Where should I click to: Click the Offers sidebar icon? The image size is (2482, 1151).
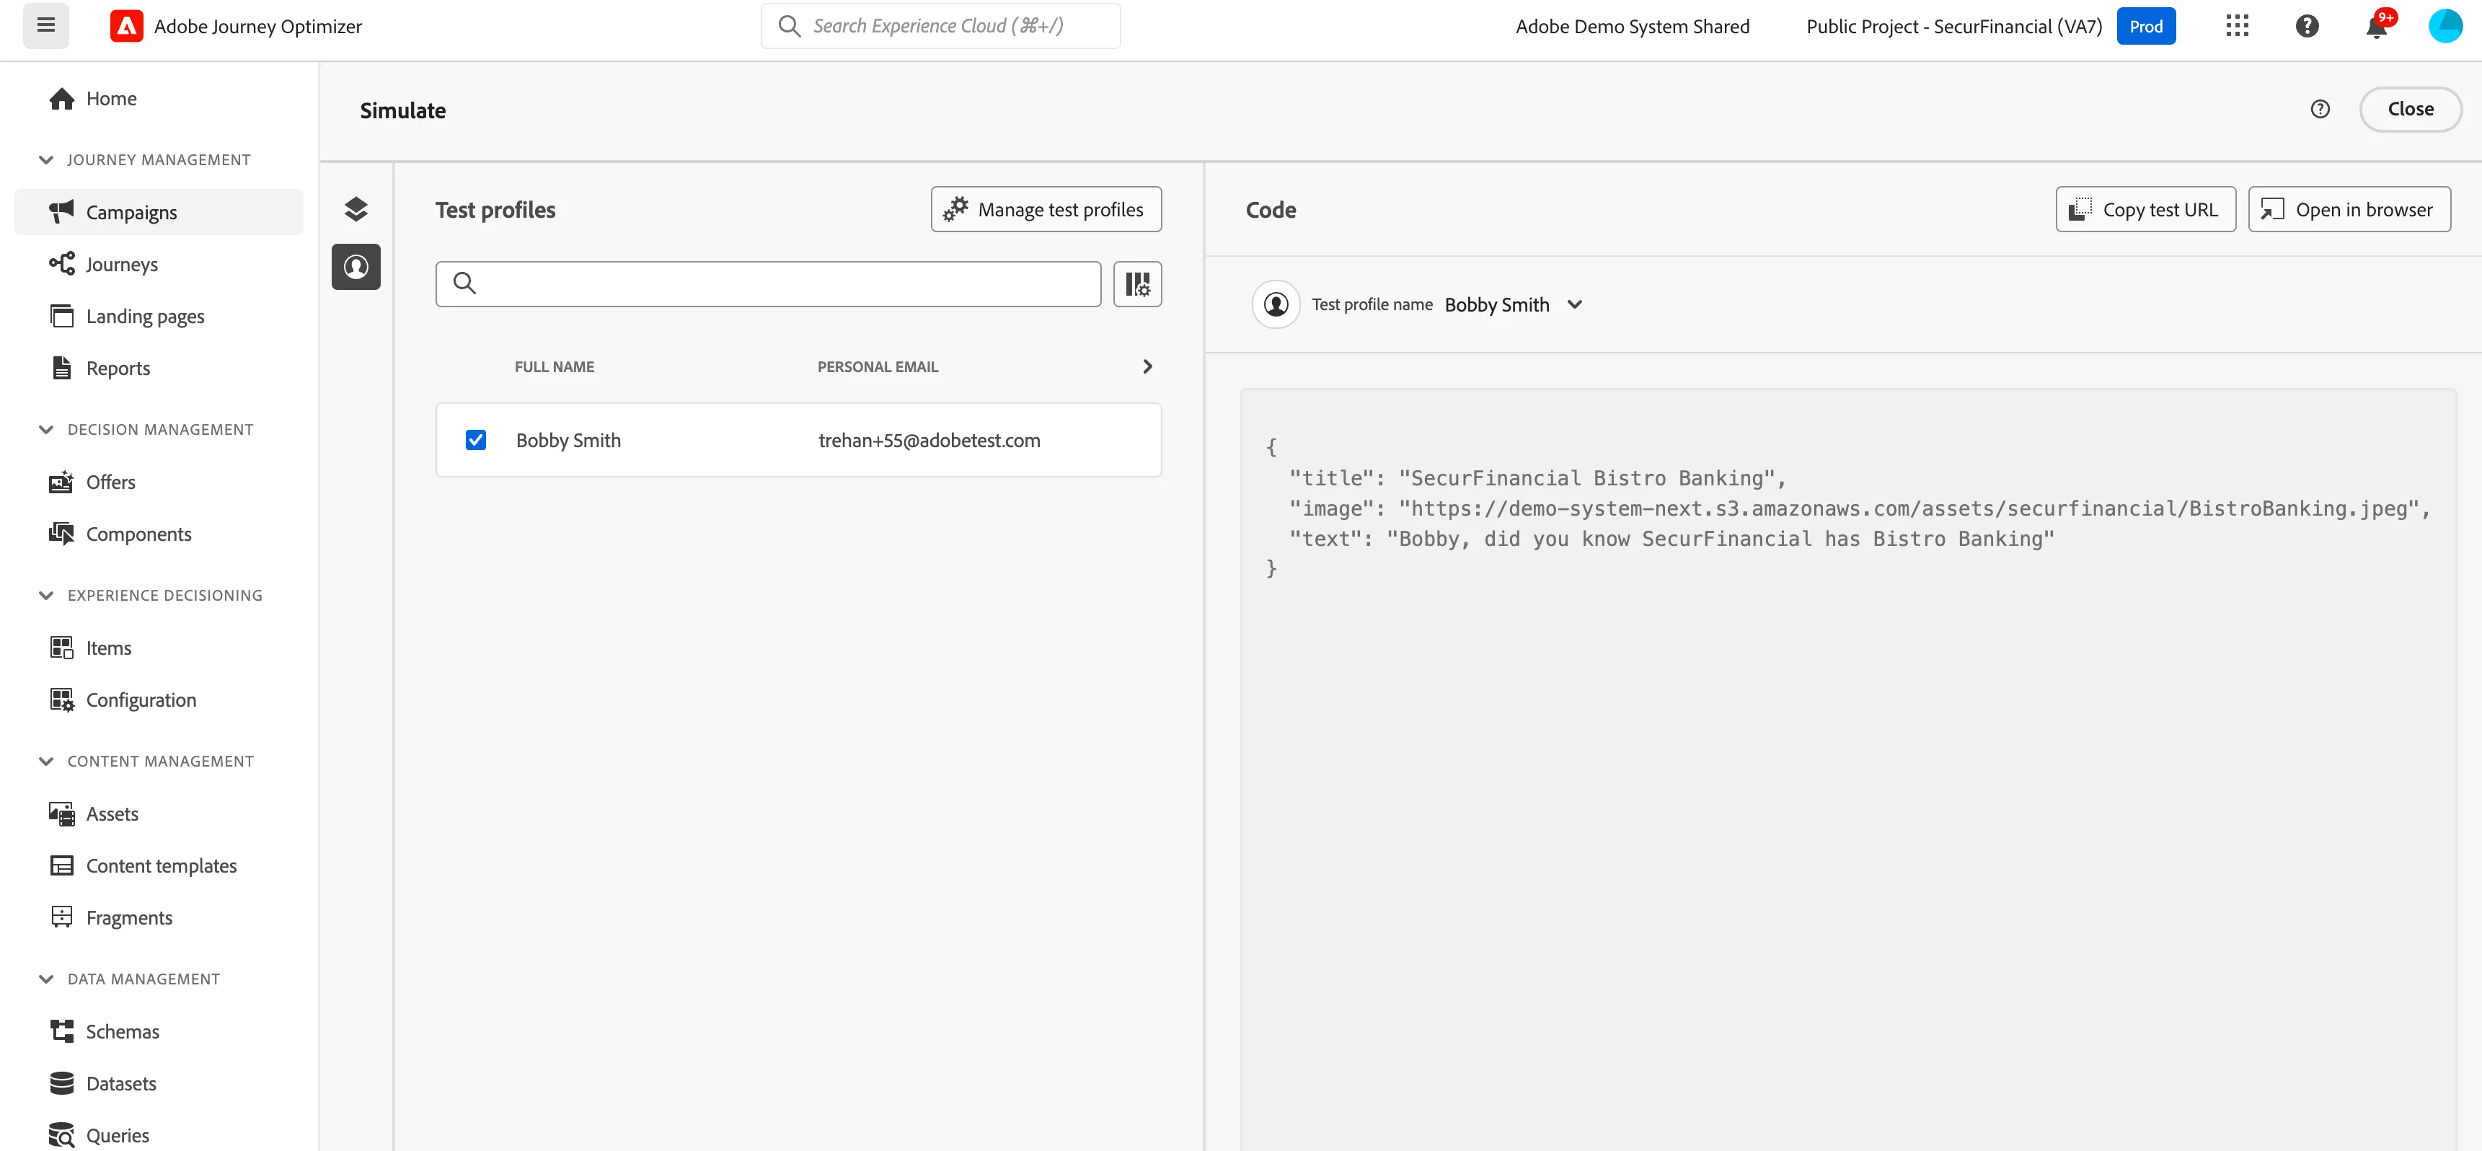(62, 481)
